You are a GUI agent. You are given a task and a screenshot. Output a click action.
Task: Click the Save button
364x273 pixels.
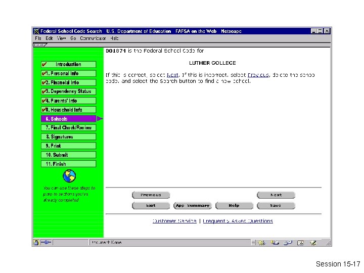276,205
